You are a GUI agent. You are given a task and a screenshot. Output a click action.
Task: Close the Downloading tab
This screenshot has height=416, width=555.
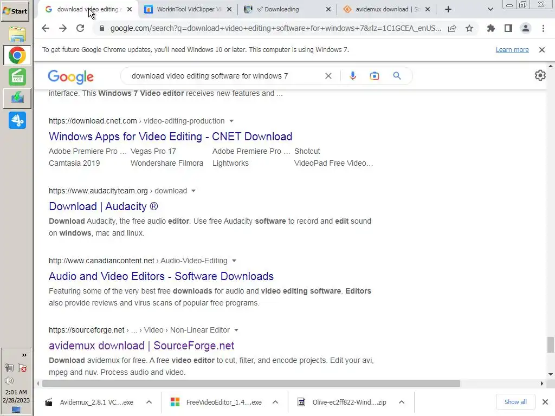[328, 9]
